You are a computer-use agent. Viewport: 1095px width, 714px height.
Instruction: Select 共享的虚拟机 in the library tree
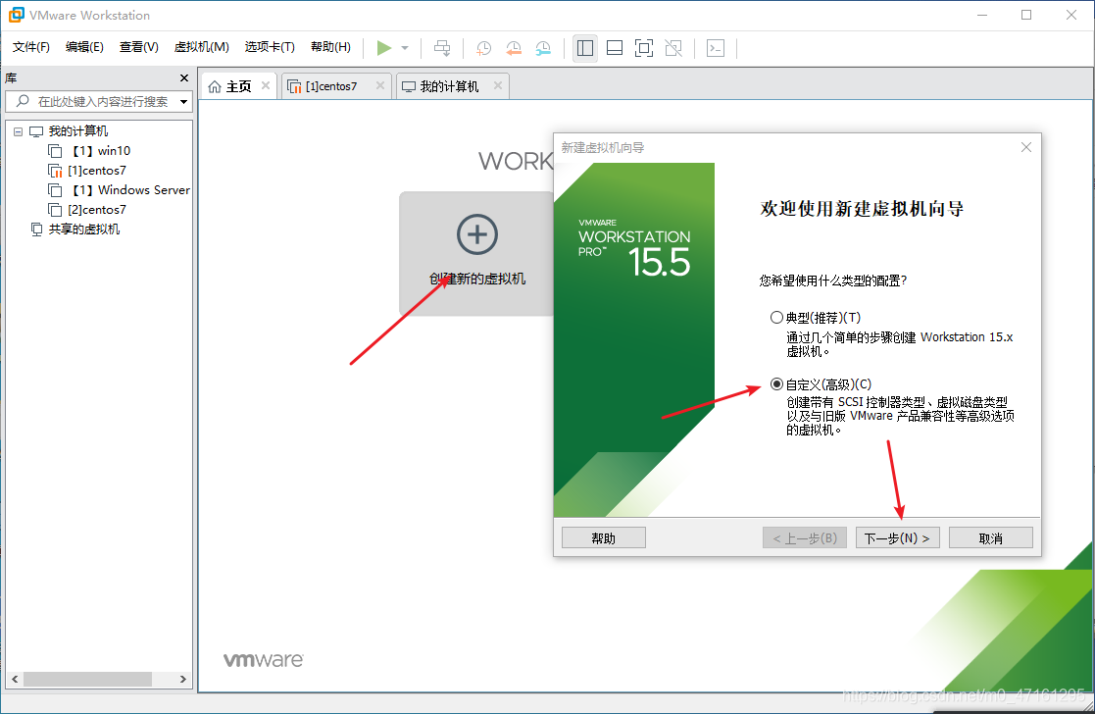pyautogui.click(x=83, y=229)
